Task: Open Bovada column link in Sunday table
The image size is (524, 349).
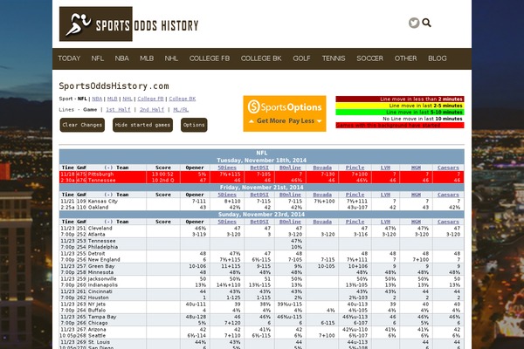Action: (x=322, y=222)
